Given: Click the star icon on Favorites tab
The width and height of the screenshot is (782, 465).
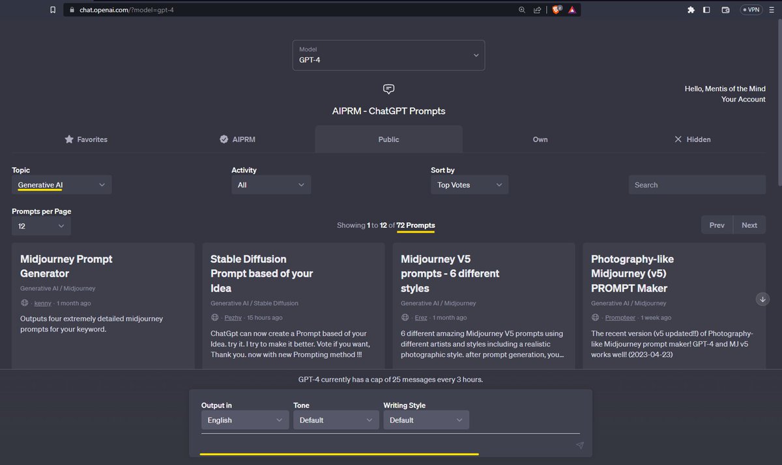Looking at the screenshot, I should pyautogui.click(x=69, y=139).
